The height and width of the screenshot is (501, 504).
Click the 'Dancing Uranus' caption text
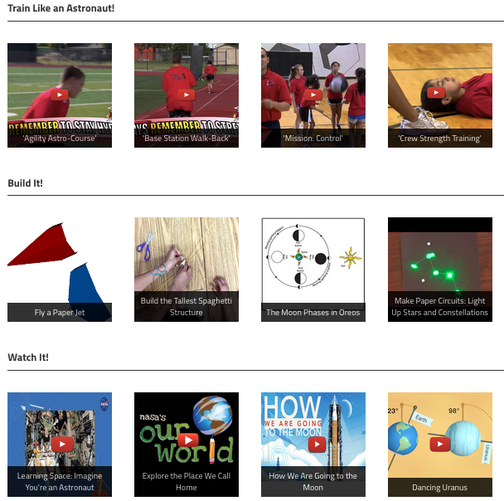tap(439, 488)
